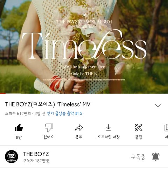The height and width of the screenshot is (171, 168).
Task: Tap the 공유 share label
Action: click(79, 137)
